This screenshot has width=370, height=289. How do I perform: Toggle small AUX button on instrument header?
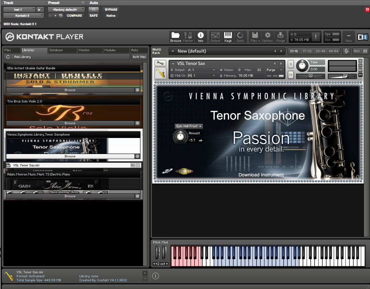(x=360, y=70)
